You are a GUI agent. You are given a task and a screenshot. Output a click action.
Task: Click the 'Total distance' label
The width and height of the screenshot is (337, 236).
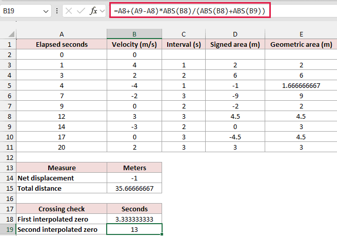click(x=39, y=188)
